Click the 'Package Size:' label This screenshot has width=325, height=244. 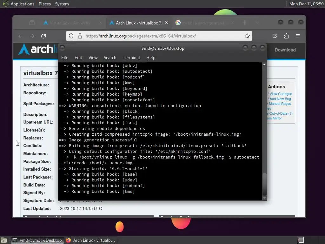pos(37,161)
